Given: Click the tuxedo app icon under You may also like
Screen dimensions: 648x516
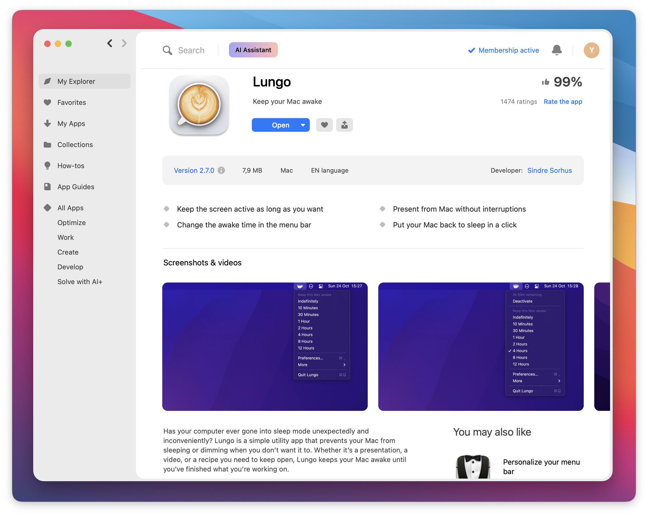Looking at the screenshot, I should pyautogui.click(x=473, y=466).
